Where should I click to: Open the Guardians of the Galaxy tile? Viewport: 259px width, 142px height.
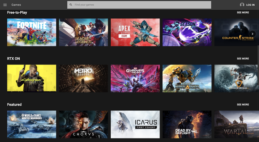point(135,78)
